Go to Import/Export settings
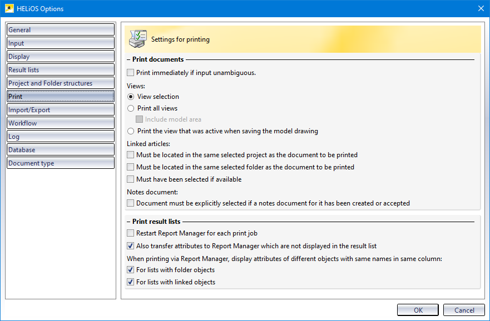This screenshot has height=321, width=490. pos(61,110)
